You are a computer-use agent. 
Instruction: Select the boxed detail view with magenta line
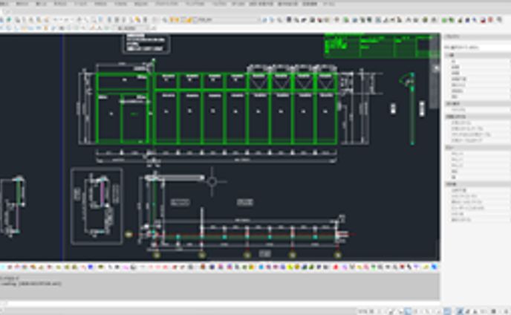tap(97, 207)
